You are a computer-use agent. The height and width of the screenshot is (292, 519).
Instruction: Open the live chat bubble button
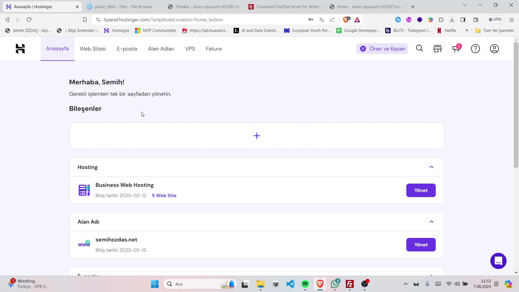498,261
